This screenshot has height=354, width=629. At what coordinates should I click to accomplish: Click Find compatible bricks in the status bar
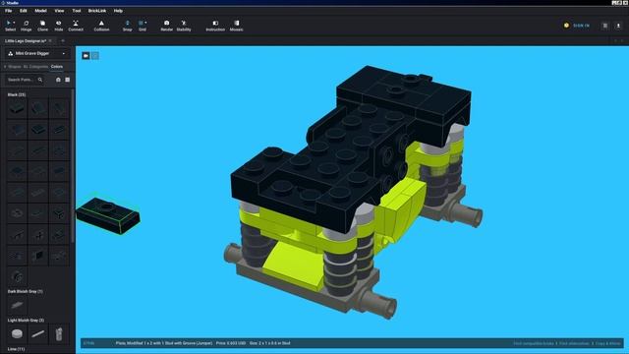click(x=534, y=343)
